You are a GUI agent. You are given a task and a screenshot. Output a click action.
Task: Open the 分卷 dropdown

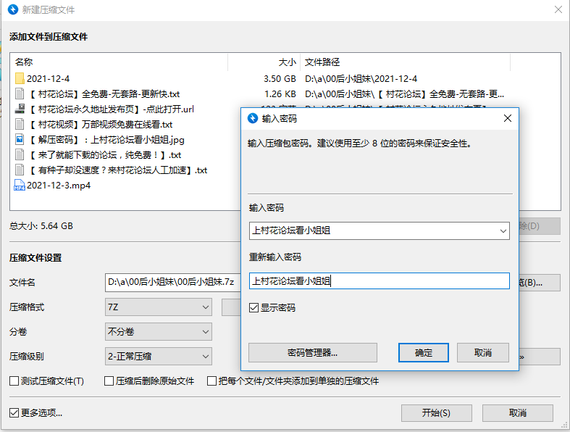tap(205, 332)
